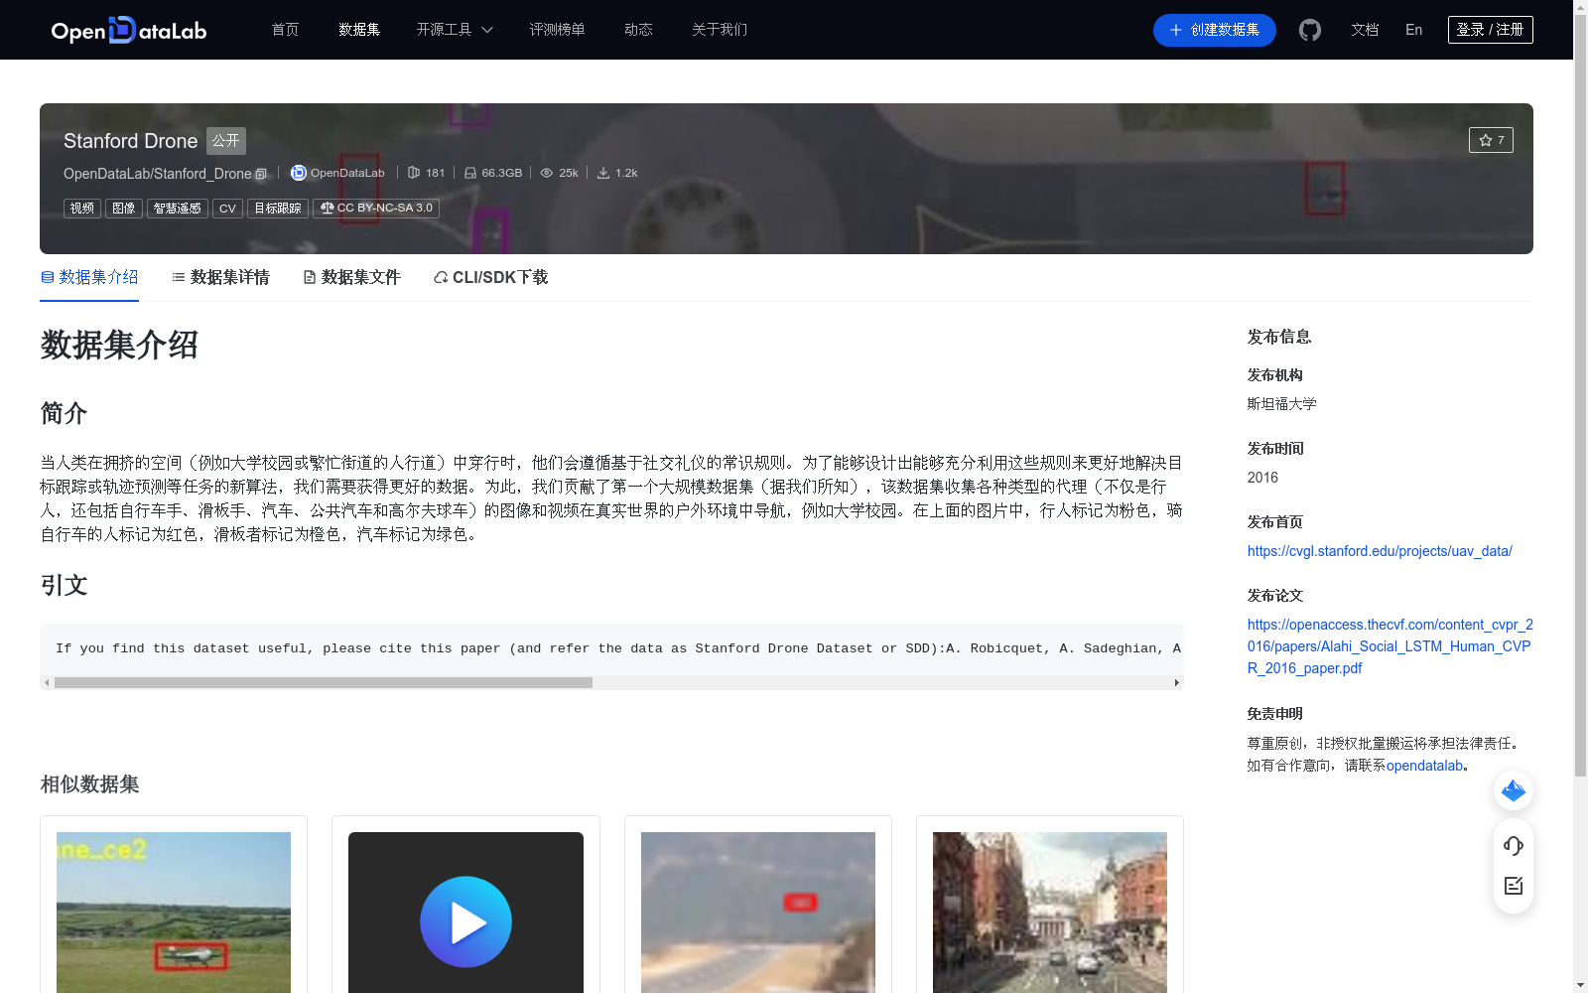Open 文档 link in header
This screenshot has height=993, width=1588.
pos(1365,30)
